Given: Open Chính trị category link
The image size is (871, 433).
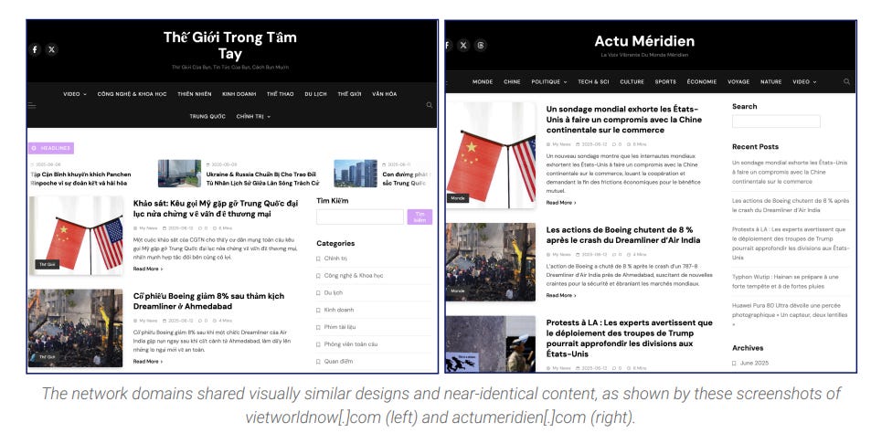Looking at the screenshot, I should click(335, 259).
